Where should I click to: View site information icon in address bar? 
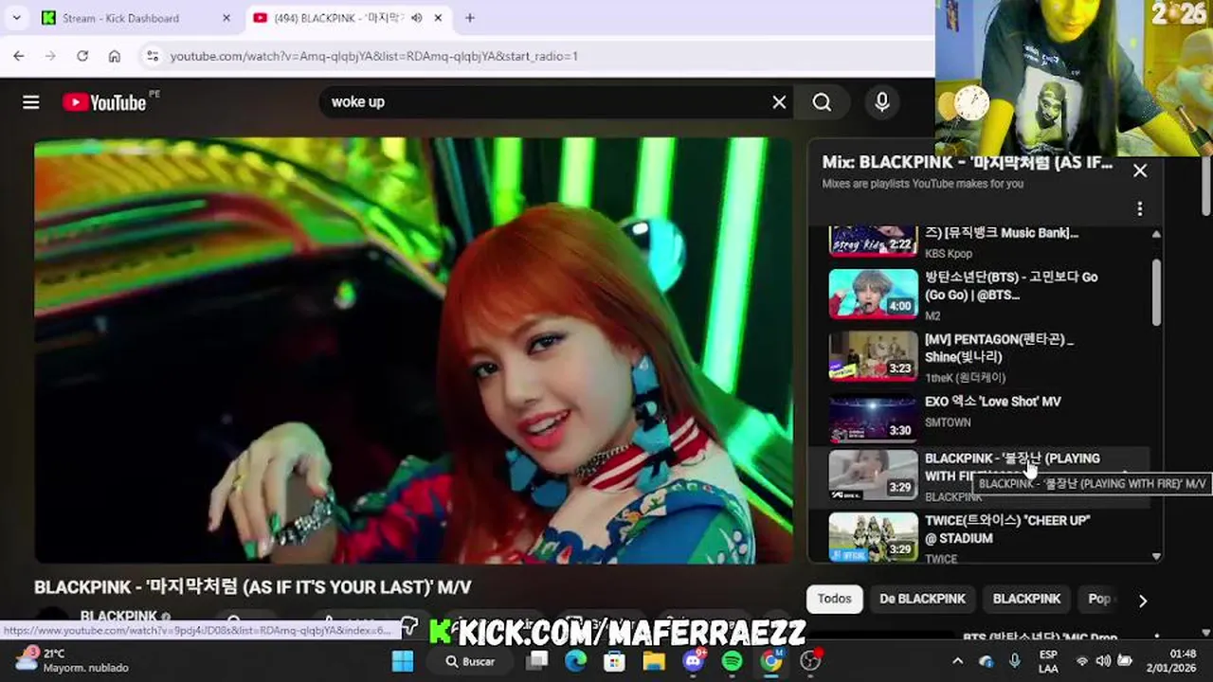(x=153, y=56)
